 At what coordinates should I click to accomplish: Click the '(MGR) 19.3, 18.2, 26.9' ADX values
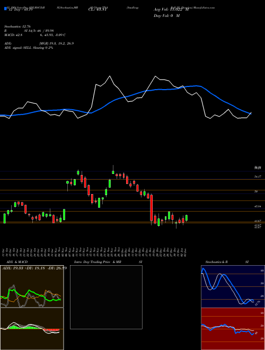tap(56, 43)
